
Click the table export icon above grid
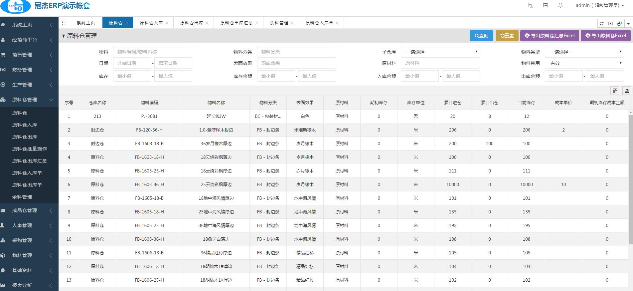627,91
